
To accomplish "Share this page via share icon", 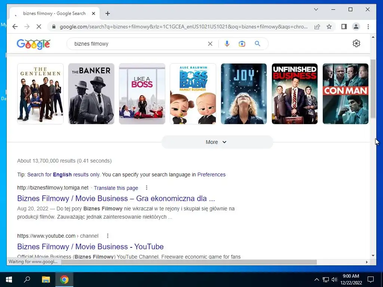I will (x=317, y=27).
